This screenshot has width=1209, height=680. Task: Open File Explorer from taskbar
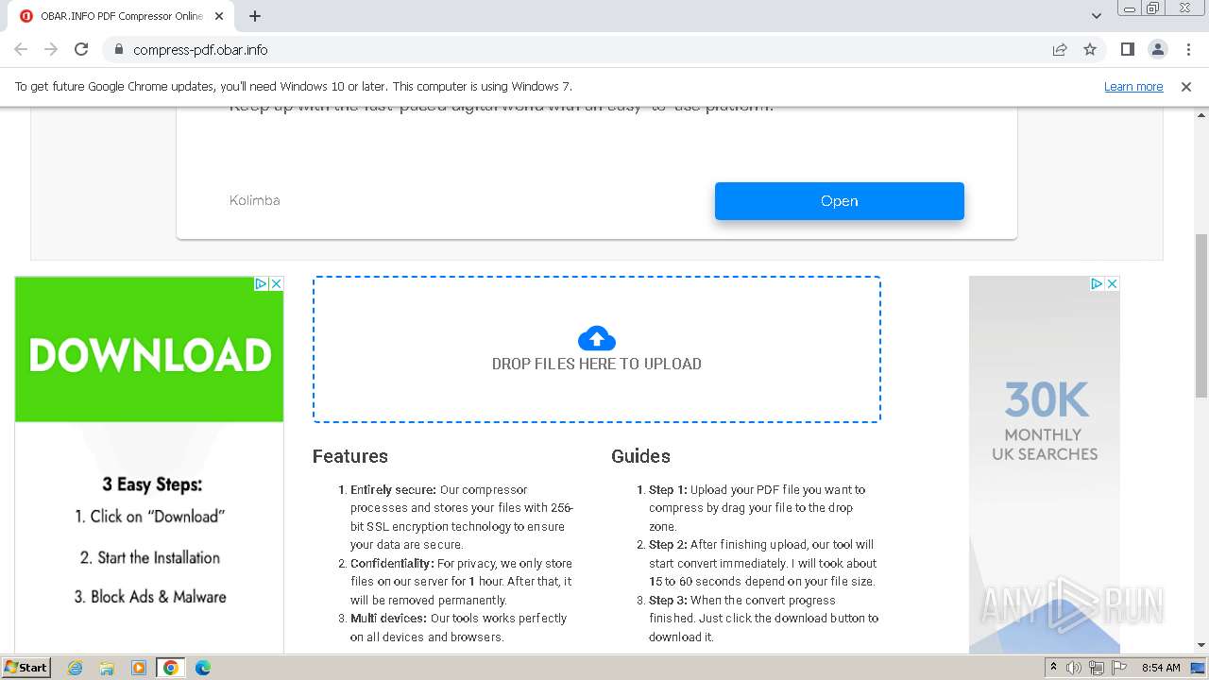[x=107, y=668]
